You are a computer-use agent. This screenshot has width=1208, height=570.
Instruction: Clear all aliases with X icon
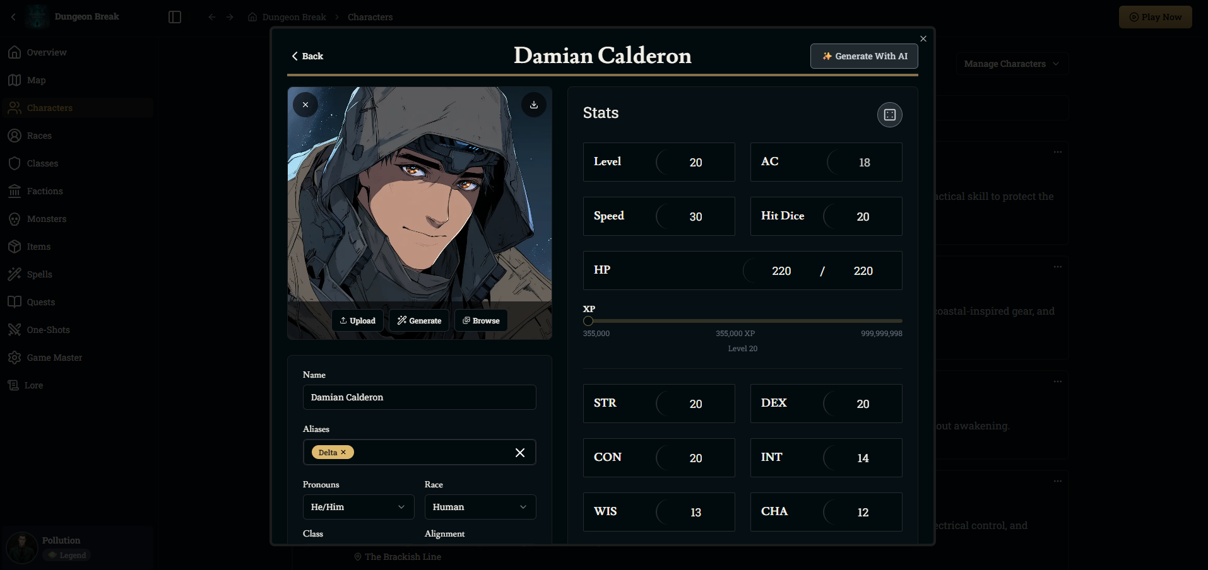(x=519, y=453)
